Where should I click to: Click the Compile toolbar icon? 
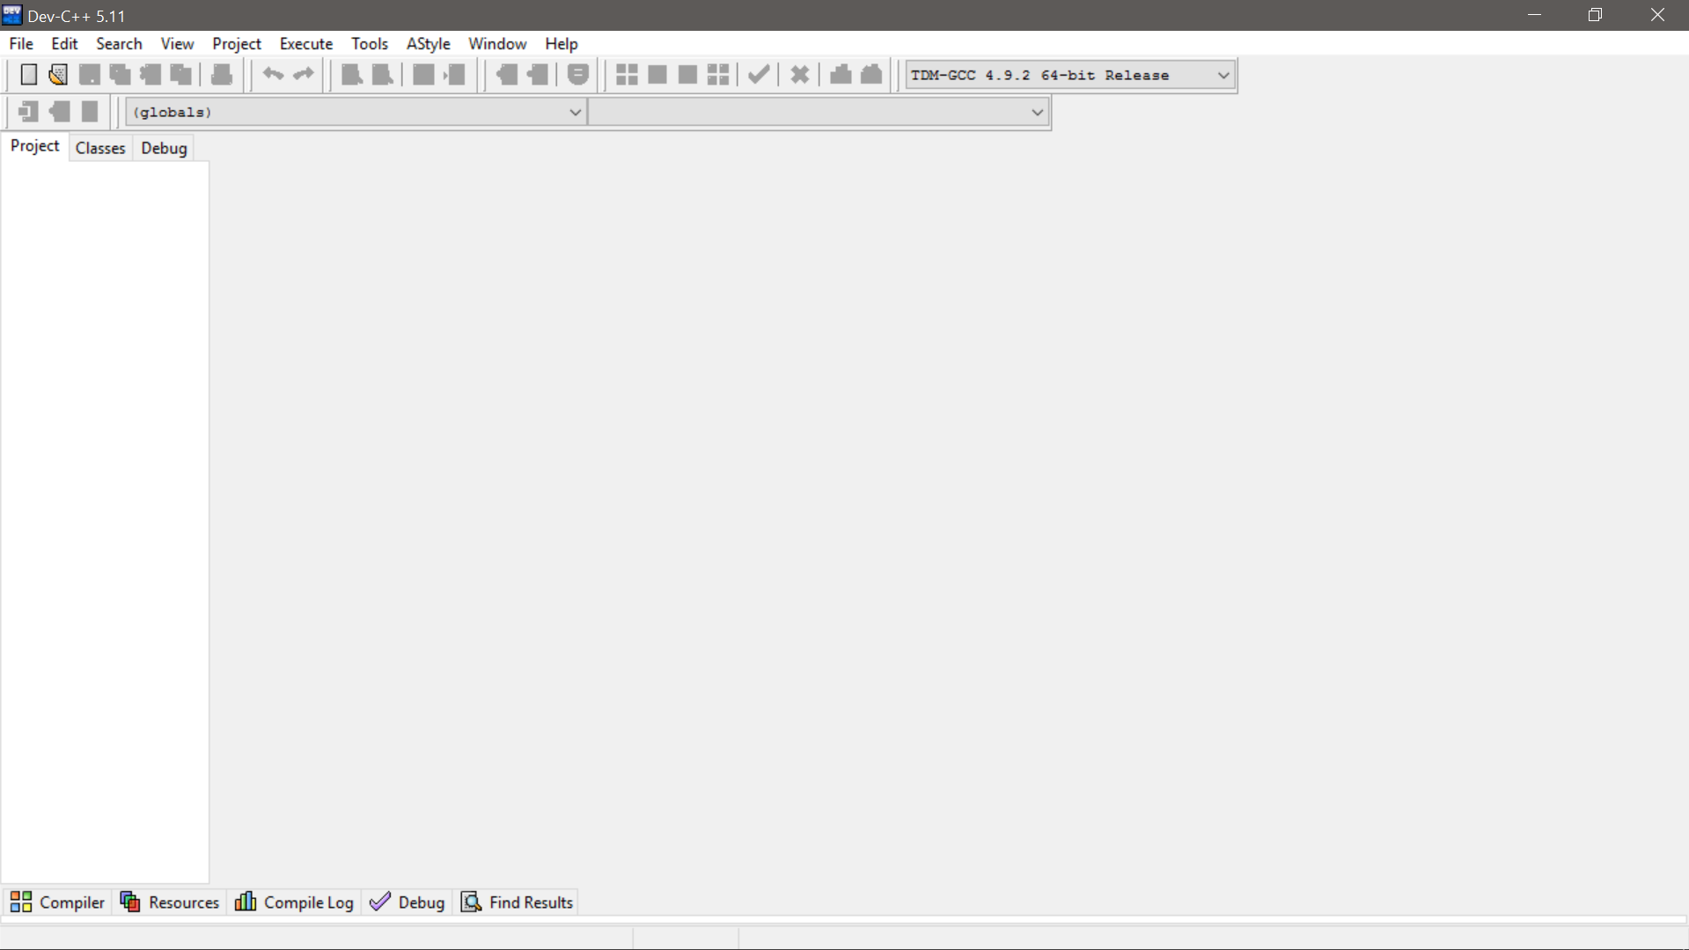627,75
